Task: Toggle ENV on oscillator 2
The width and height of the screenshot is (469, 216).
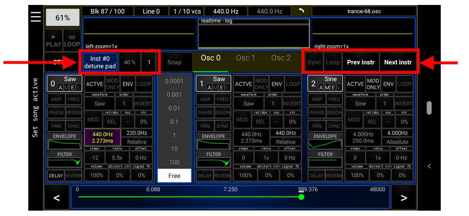Action: coord(388,84)
